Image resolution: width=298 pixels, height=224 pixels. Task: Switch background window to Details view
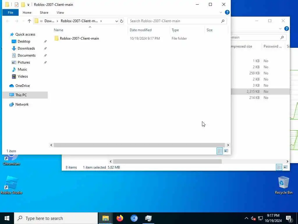279,167
